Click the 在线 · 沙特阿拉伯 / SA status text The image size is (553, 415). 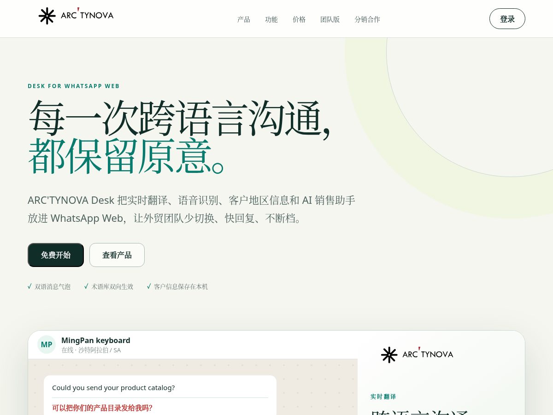click(x=91, y=350)
